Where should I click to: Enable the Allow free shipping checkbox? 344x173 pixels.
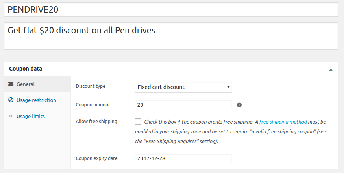pyautogui.click(x=138, y=122)
